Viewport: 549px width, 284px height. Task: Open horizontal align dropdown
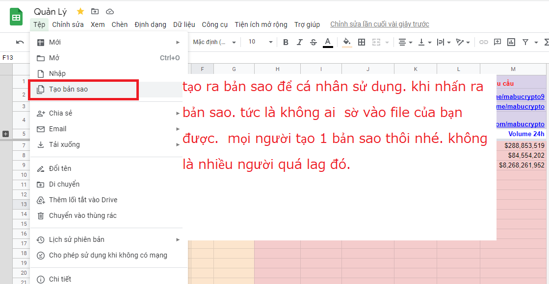(405, 42)
